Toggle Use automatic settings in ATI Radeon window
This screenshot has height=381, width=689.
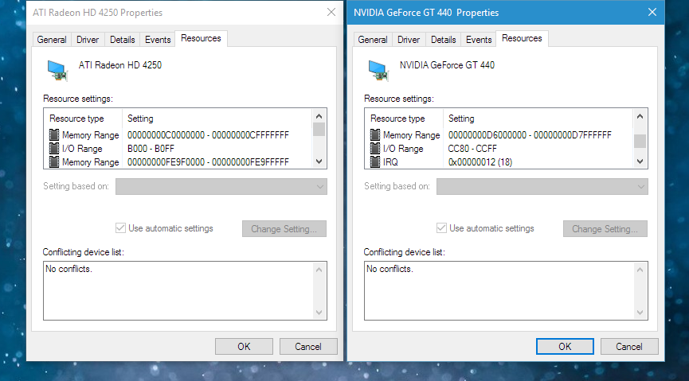[120, 227]
